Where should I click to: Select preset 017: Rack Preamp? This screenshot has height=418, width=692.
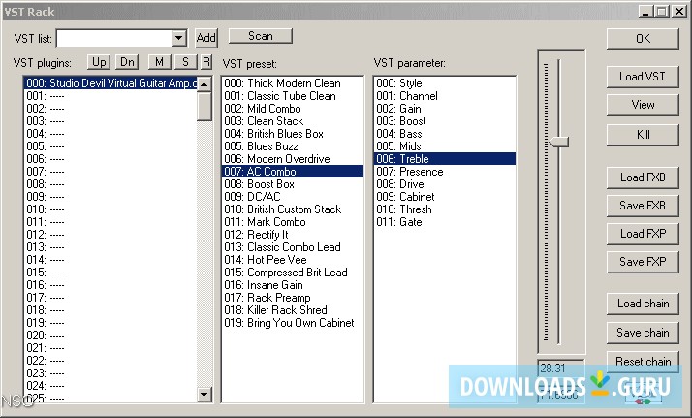(x=293, y=298)
